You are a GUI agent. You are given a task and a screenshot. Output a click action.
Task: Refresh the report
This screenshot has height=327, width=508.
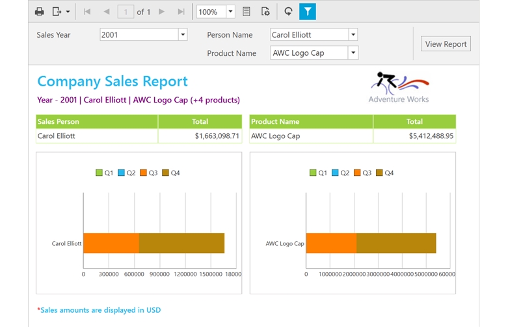coord(288,12)
